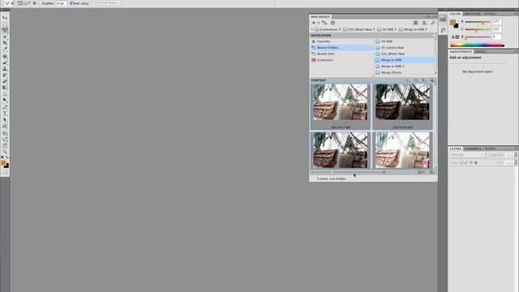Toggle lock transparent pixels in Layers

461,162
